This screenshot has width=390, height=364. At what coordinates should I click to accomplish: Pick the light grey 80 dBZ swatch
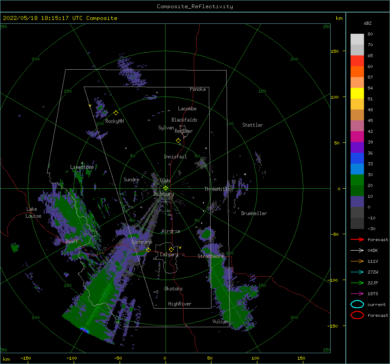click(x=357, y=39)
